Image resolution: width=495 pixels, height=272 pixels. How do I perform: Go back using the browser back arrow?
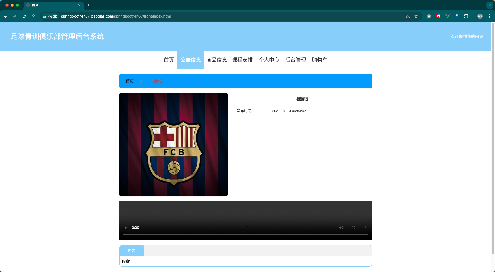pos(6,16)
